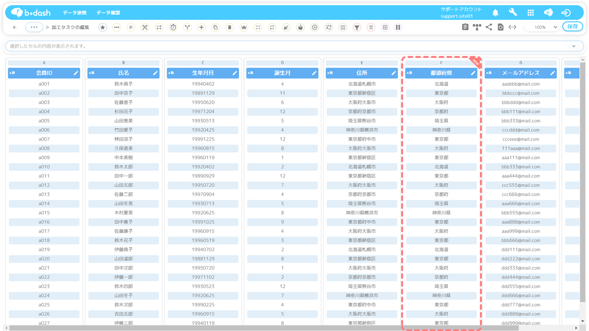Image resolution: width=589 pixels, height=331 pixels.
Task: Click the crown icon in the toolbar
Action: 244,27
